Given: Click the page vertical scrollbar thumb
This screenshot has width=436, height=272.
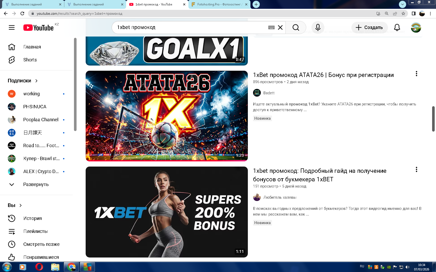Looking at the screenshot, I should (x=433, y=119).
